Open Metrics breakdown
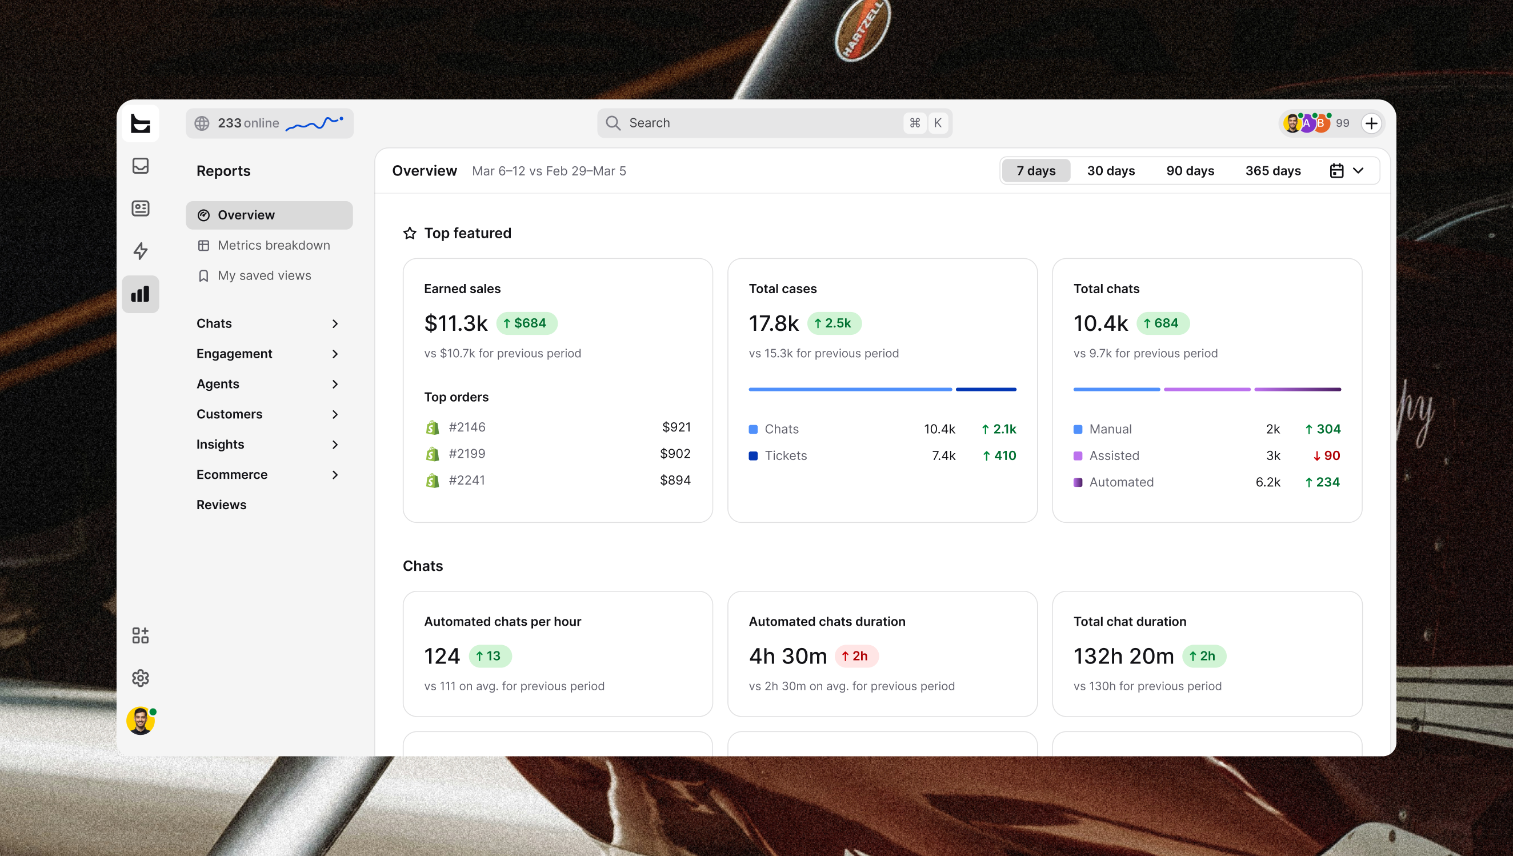This screenshot has width=1513, height=856. [x=269, y=245]
